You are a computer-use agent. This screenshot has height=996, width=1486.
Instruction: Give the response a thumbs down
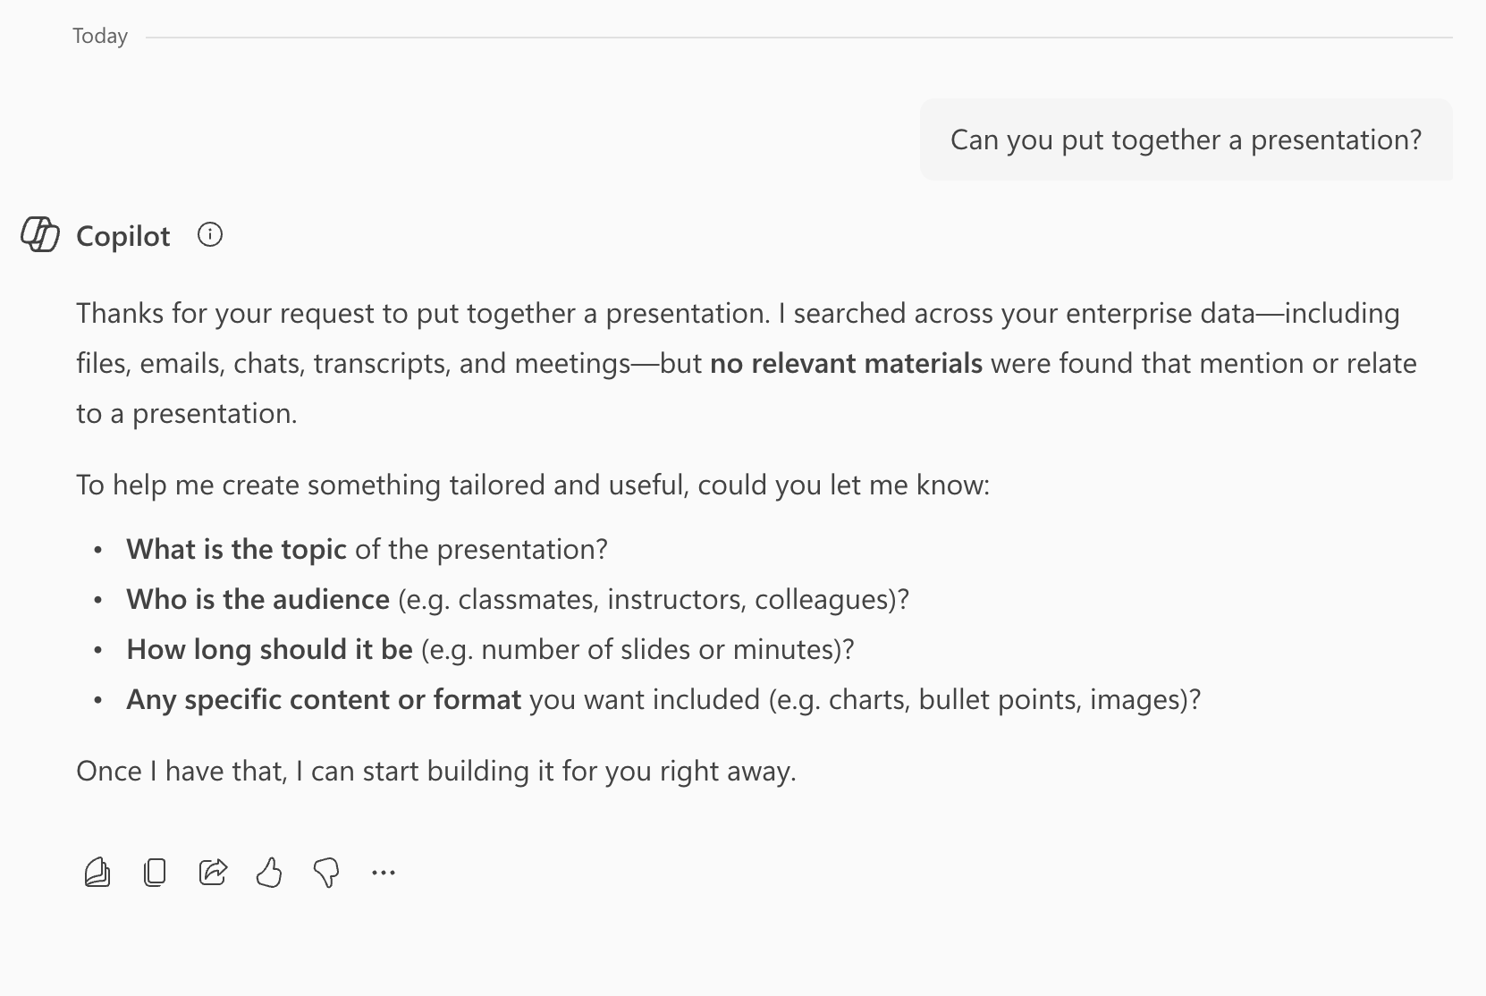pos(326,872)
